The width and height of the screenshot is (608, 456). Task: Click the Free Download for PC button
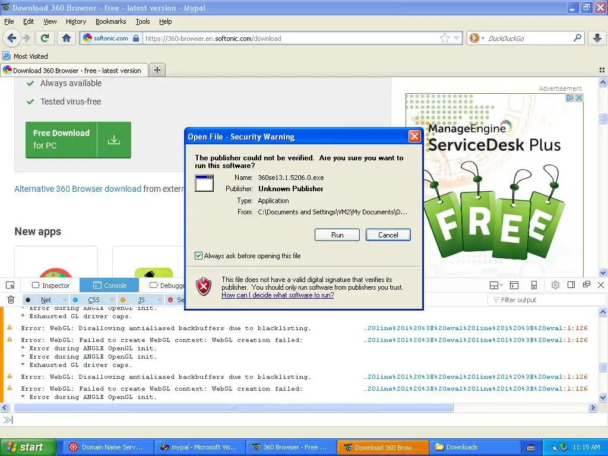pyautogui.click(x=78, y=140)
